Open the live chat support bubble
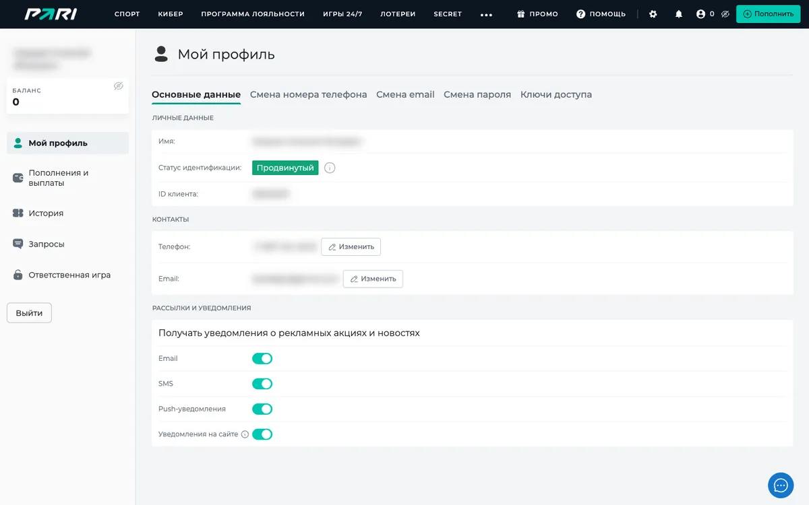Screen dimensions: 809x505 pyautogui.click(x=781, y=485)
